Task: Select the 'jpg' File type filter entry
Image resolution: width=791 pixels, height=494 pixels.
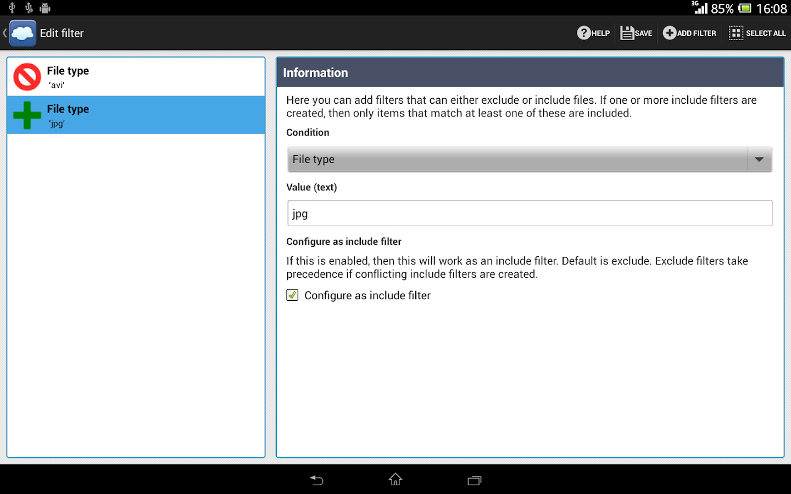Action: tap(136, 115)
